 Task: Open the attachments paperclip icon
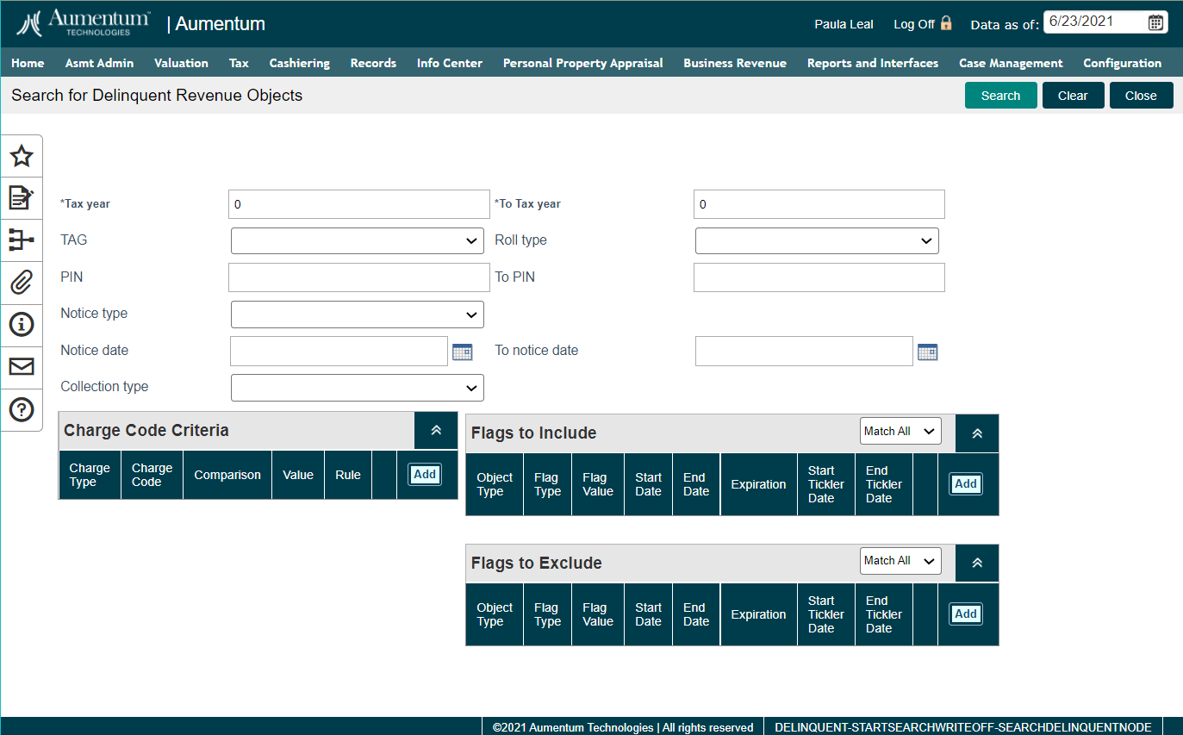(x=22, y=282)
